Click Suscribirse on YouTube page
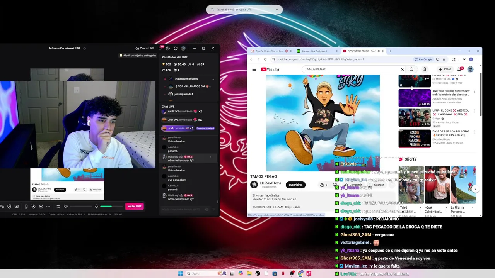The width and height of the screenshot is (495, 278). [295, 185]
